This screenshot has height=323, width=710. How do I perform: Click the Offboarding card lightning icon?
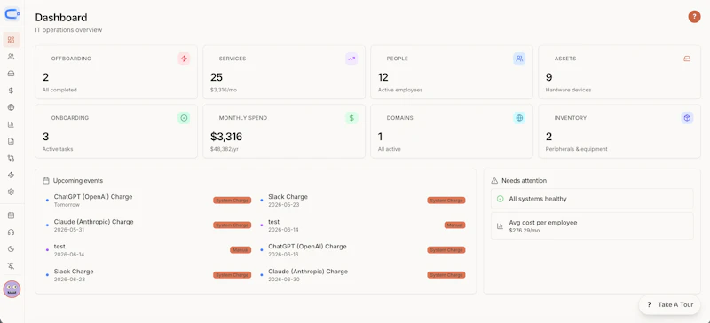(184, 59)
